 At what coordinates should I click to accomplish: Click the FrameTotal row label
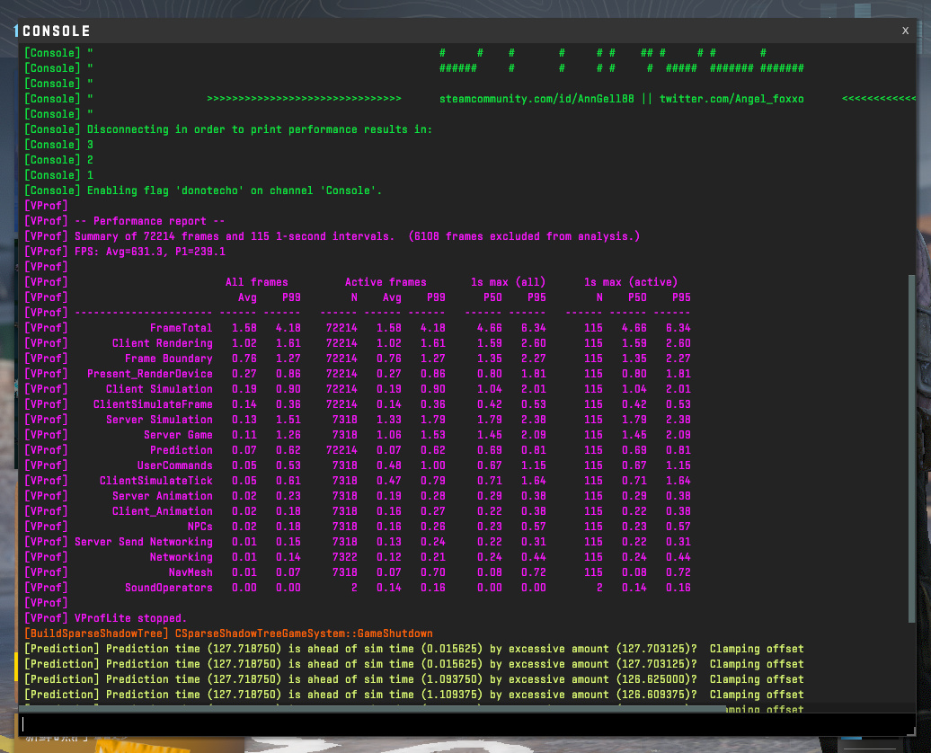181,328
